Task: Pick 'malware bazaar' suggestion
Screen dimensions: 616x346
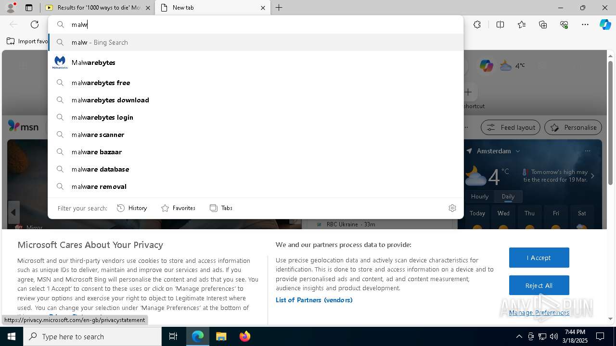Action: click(256, 152)
